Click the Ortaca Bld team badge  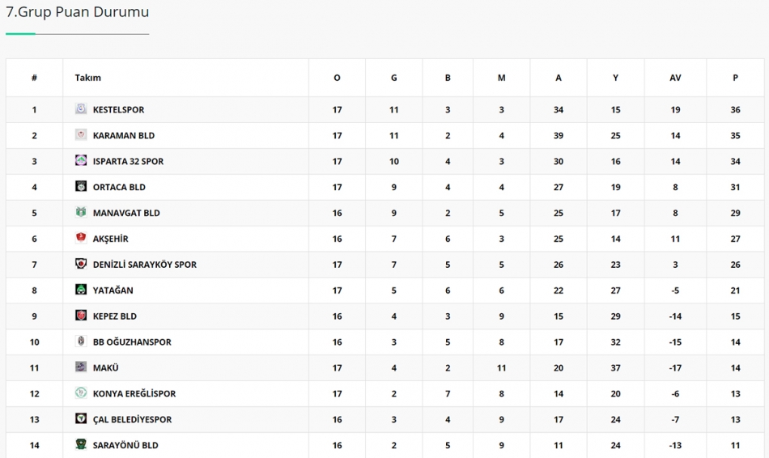[81, 186]
